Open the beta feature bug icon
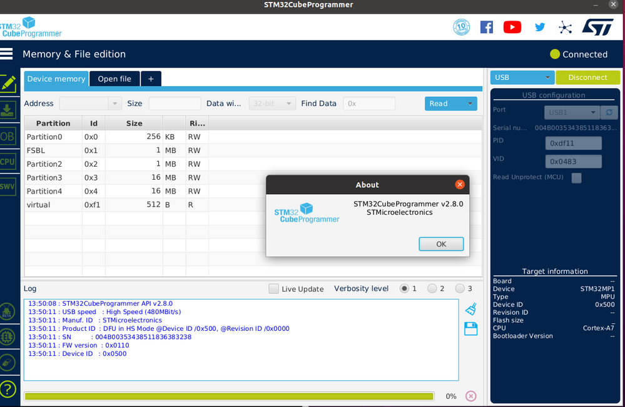Image resolution: width=625 pixels, height=407 pixels. pyautogui.click(x=7, y=311)
